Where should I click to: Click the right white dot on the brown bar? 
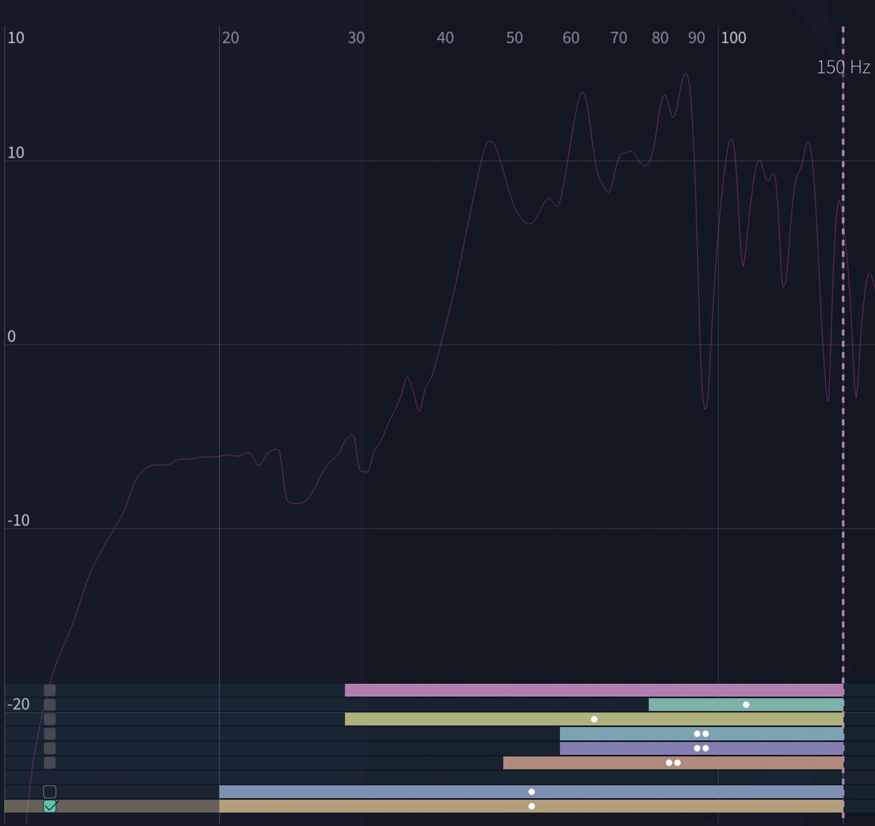point(677,762)
